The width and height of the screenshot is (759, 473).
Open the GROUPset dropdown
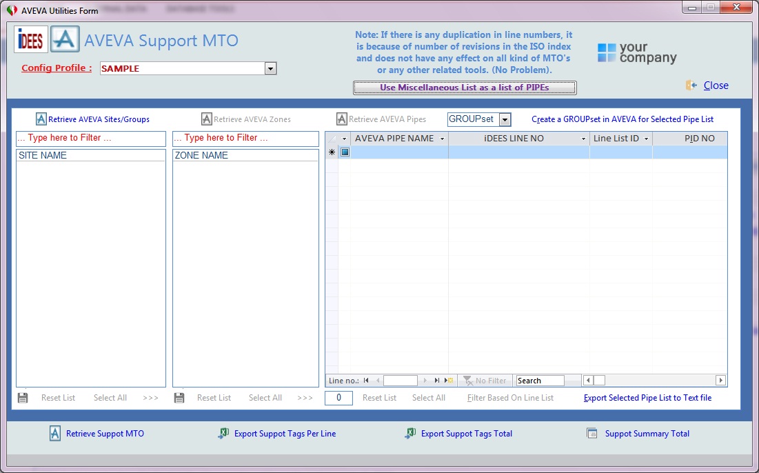[505, 119]
